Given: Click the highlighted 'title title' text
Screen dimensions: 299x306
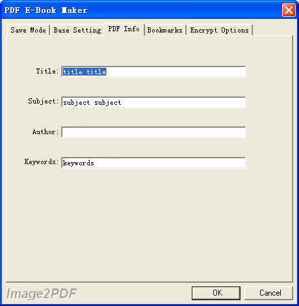Looking at the screenshot, I should point(84,72).
